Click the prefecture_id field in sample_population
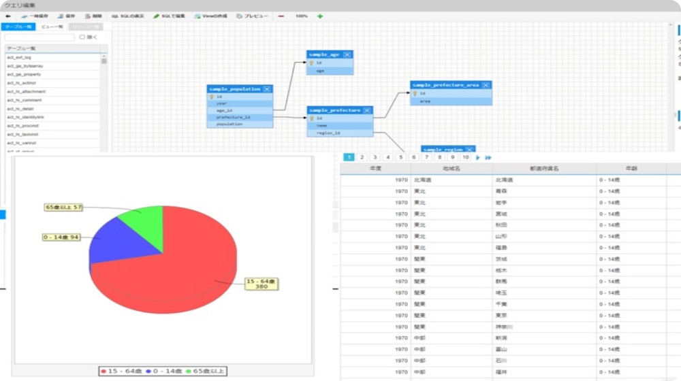The height and width of the screenshot is (381, 681). [240, 117]
